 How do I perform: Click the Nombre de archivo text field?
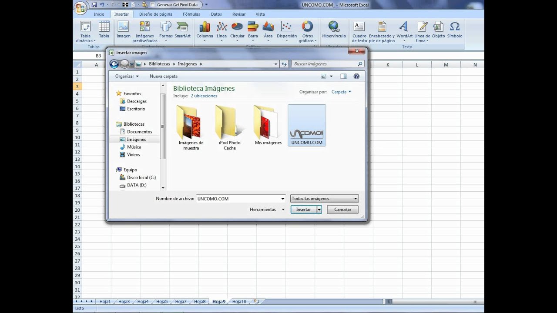(x=238, y=199)
